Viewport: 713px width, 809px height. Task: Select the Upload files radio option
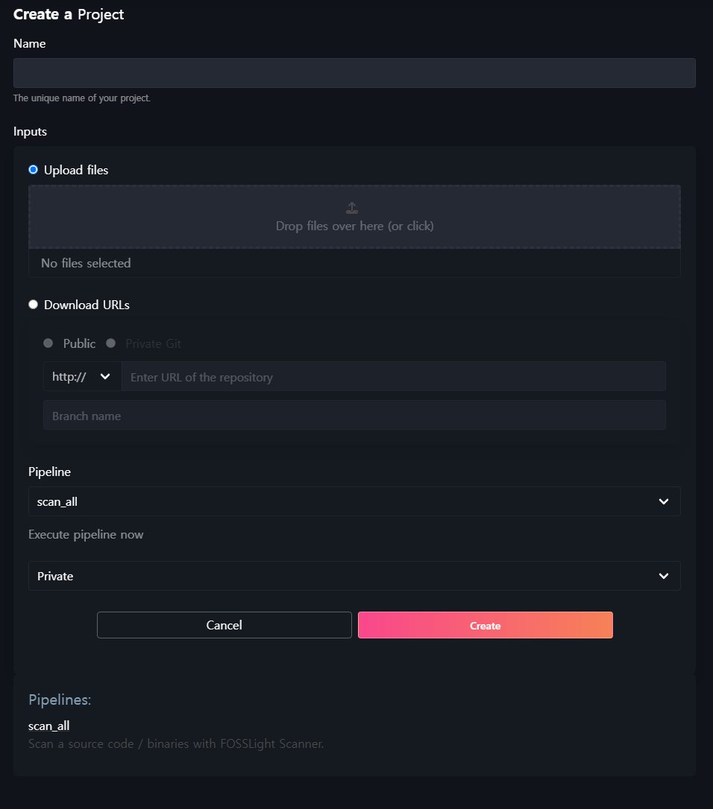tap(33, 170)
